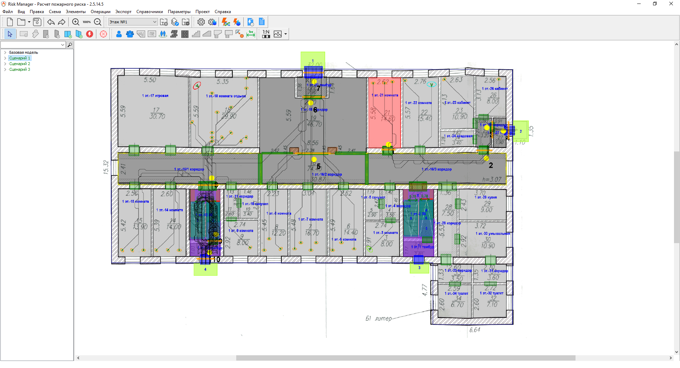680x368 pixels.
Task: Open the Параметры menu
Action: (x=179, y=12)
